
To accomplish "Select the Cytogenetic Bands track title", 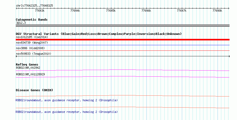I will 32,20.
